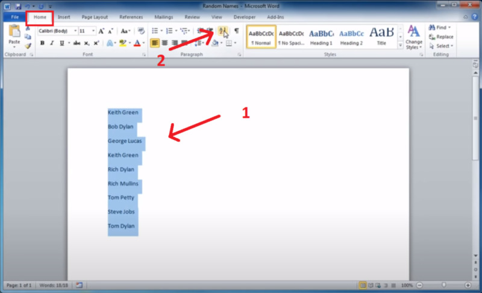This screenshot has height=293, width=482.
Task: Click the Paste clipboard icon
Action: 14,32
